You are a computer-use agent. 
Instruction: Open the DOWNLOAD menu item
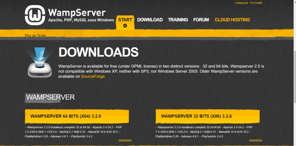tap(150, 20)
